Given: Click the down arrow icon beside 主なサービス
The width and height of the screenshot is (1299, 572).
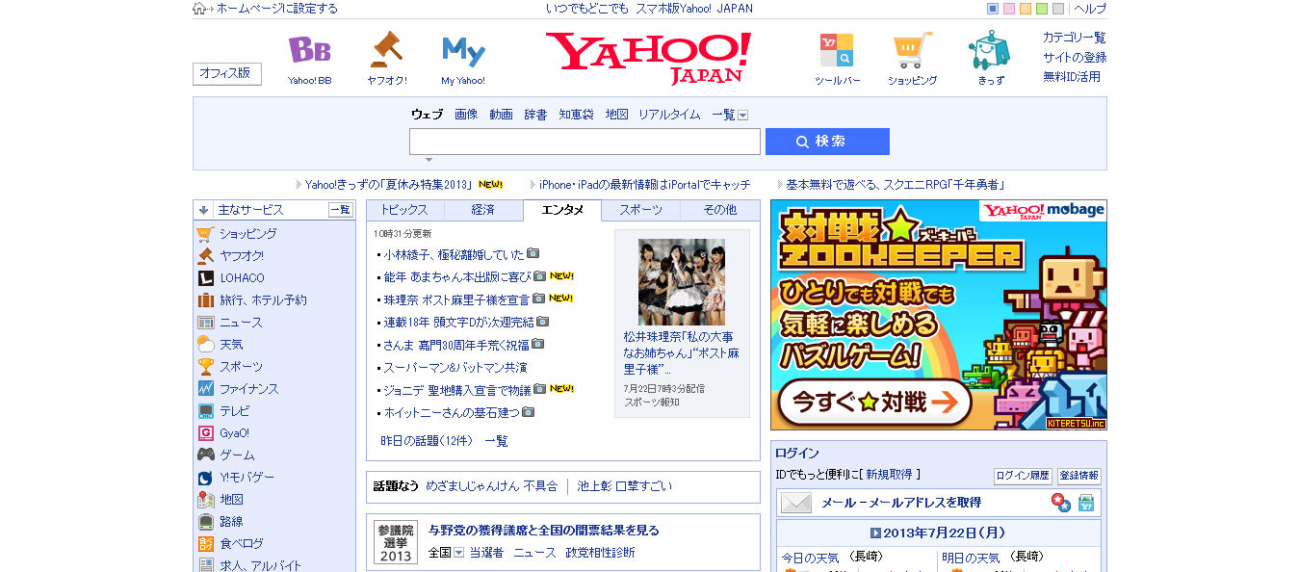Looking at the screenshot, I should pyautogui.click(x=203, y=210).
